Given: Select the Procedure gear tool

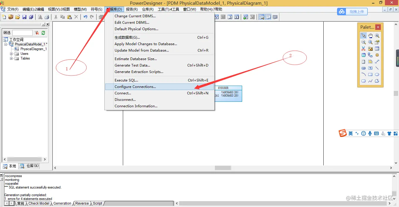Looking at the screenshot, I should click(377, 55).
